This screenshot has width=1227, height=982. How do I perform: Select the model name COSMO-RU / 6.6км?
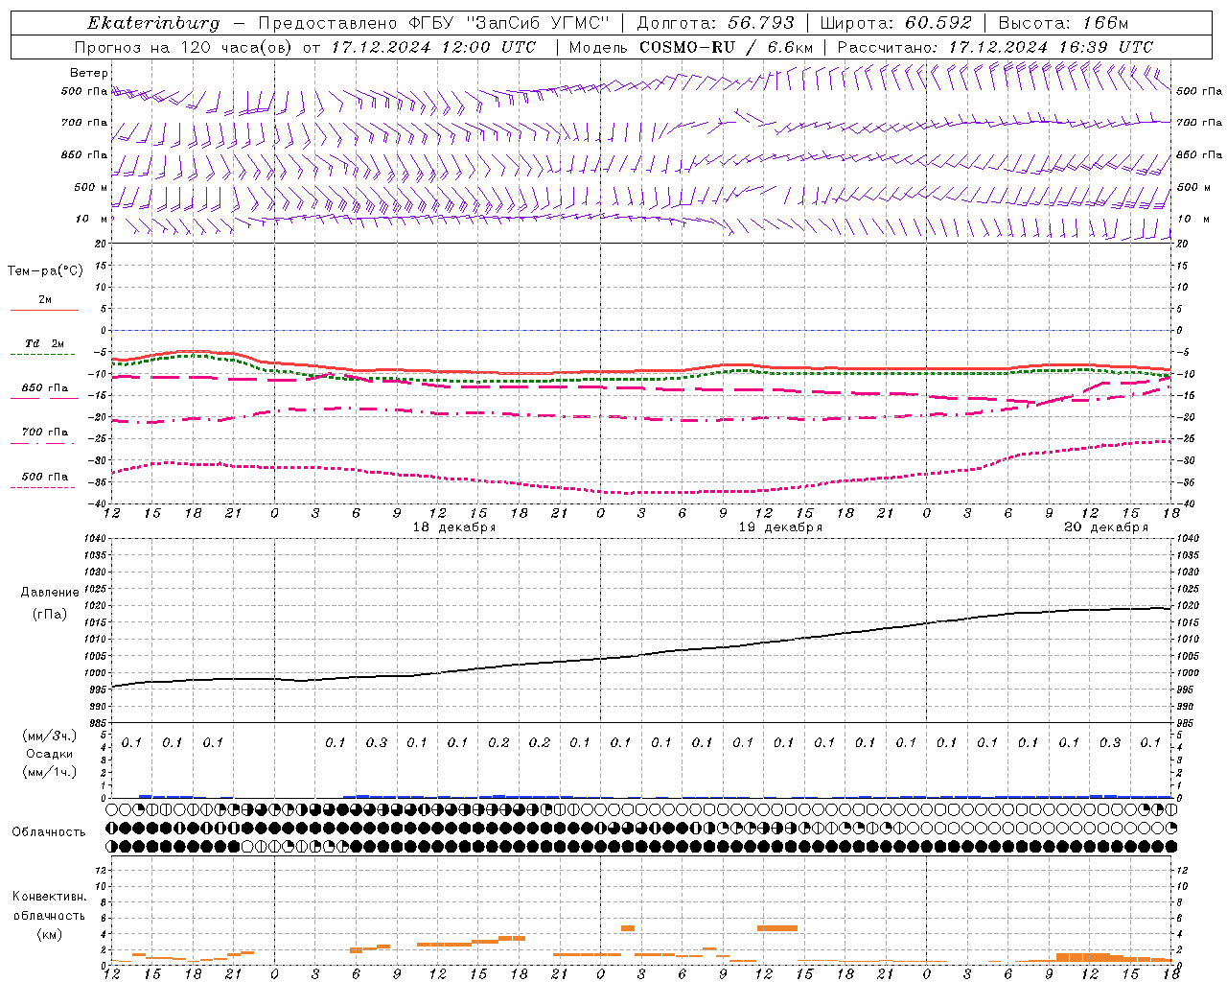coord(726,47)
